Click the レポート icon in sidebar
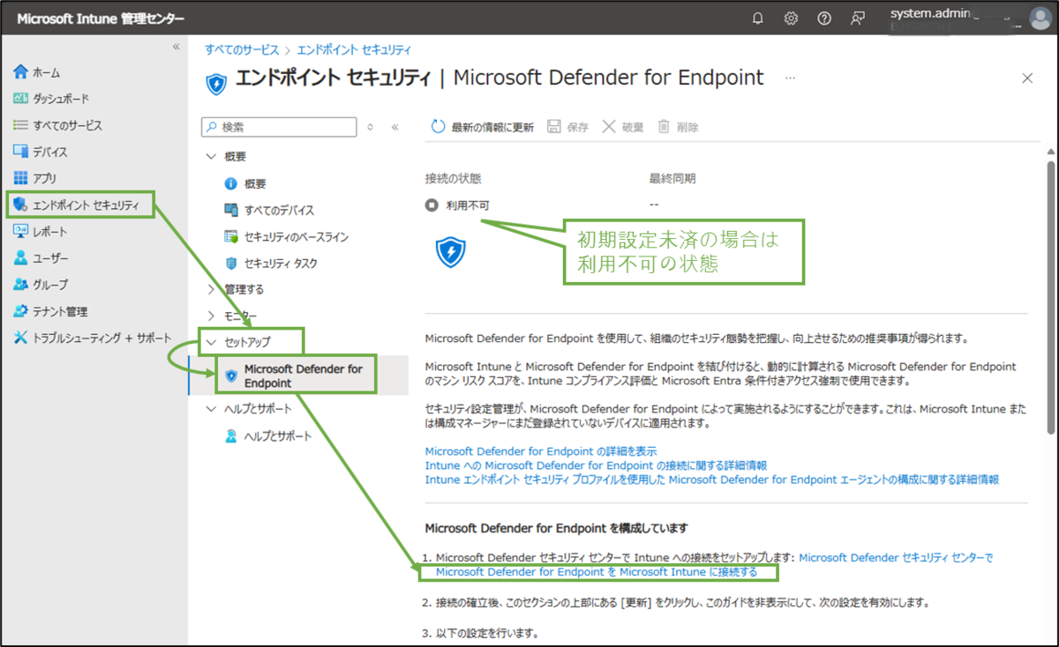 tap(20, 231)
